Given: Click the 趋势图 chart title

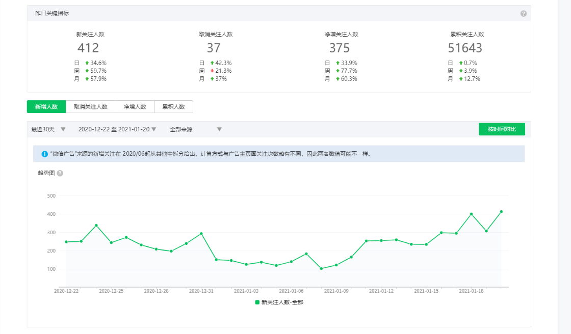Looking at the screenshot, I should click(x=46, y=173).
